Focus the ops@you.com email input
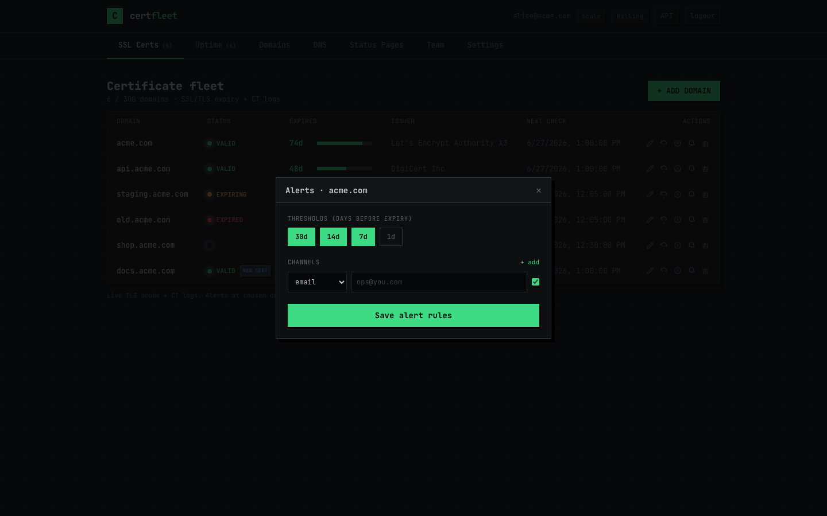Viewport: 827px width, 516px height. [x=439, y=282]
